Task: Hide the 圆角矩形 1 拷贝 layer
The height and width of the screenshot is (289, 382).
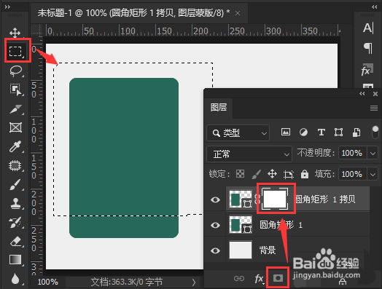Action: coord(215,199)
